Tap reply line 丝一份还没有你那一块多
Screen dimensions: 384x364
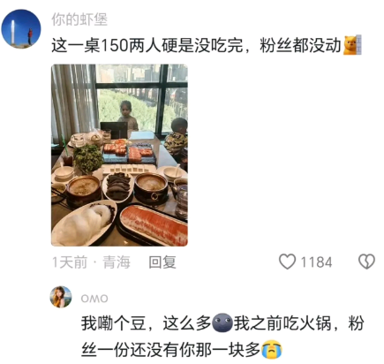170,350
